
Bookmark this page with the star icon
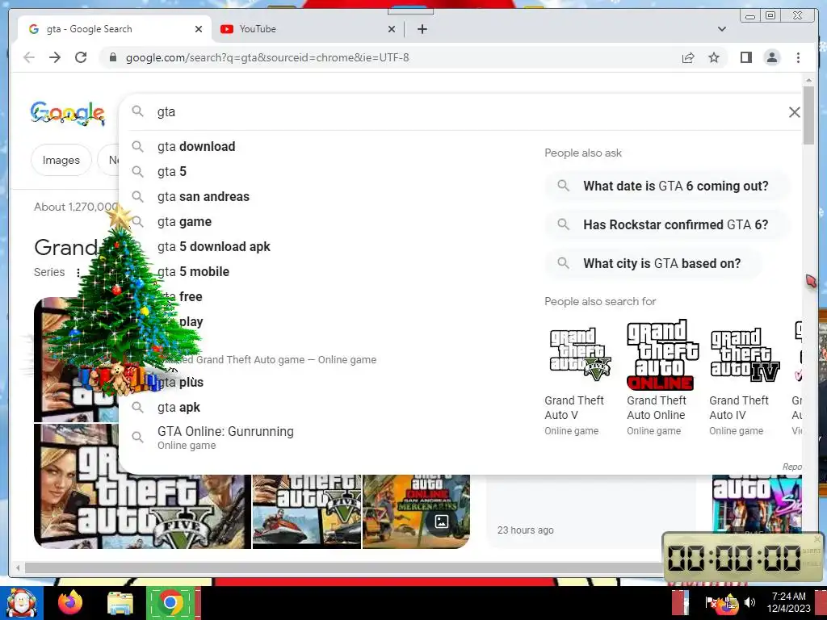[x=714, y=57]
